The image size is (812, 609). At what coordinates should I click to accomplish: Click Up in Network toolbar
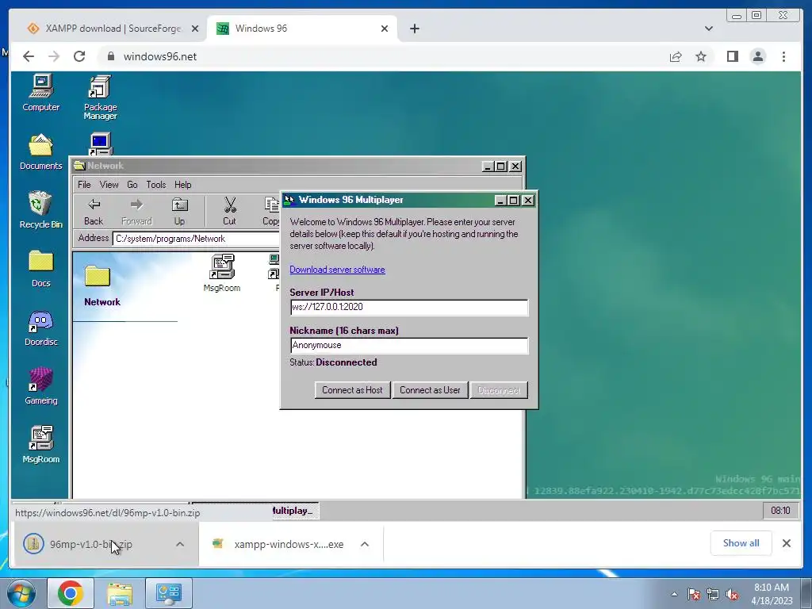[x=179, y=212]
